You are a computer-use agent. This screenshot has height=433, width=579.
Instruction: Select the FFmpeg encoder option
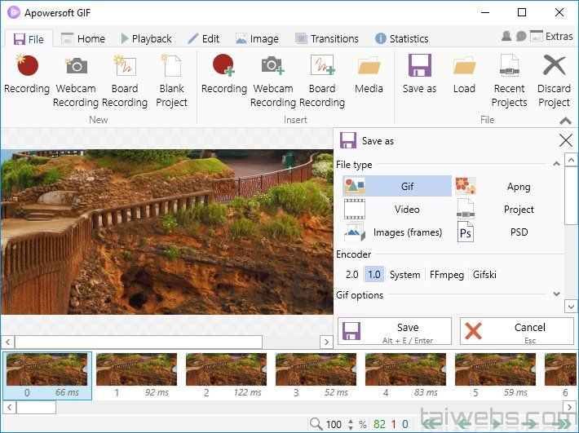coord(447,275)
